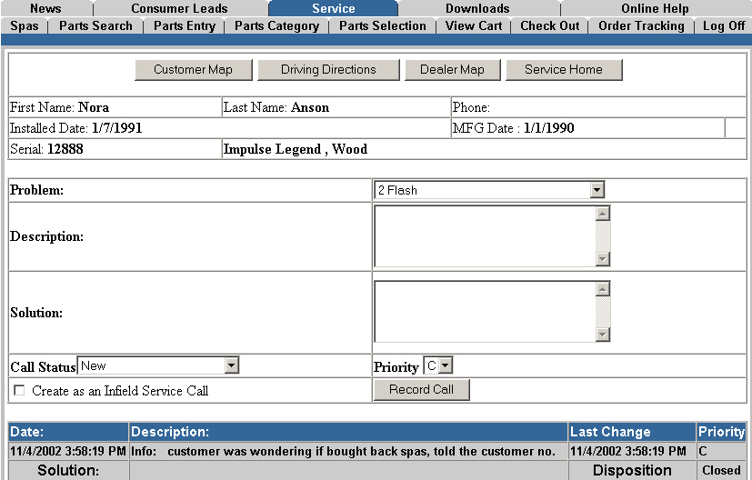Screen dimensions: 752x480
Task: Check the Create as Infield Service Call box
Action: 19,391
